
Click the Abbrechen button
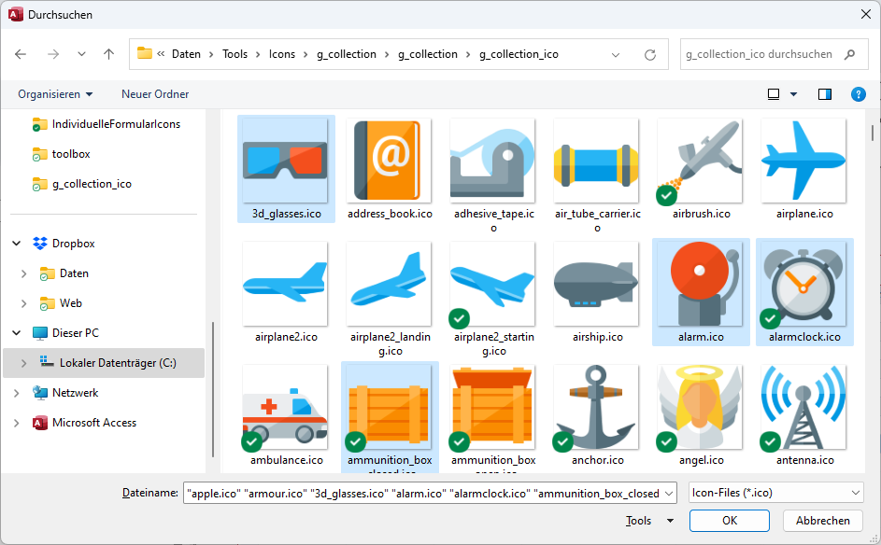(822, 521)
